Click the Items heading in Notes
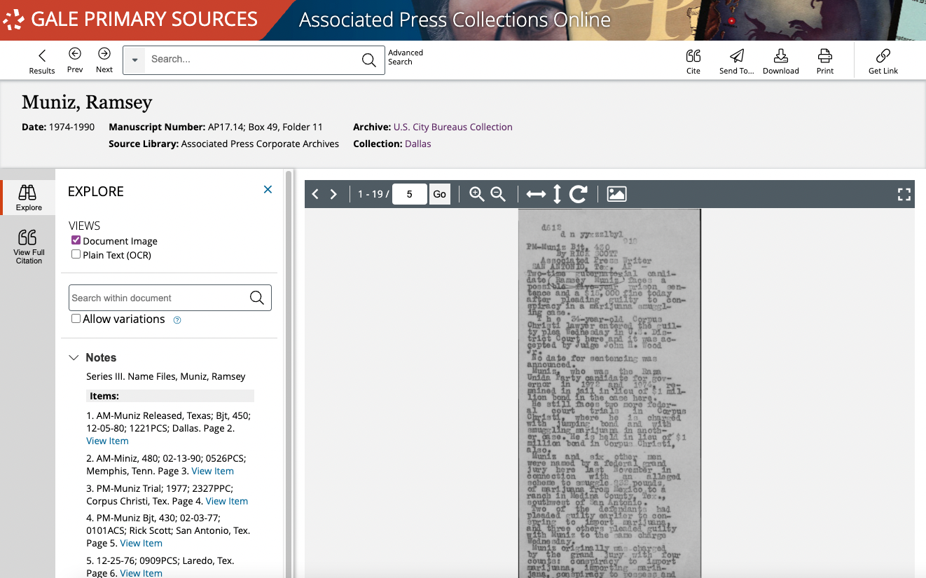The height and width of the screenshot is (578, 926). (x=104, y=396)
